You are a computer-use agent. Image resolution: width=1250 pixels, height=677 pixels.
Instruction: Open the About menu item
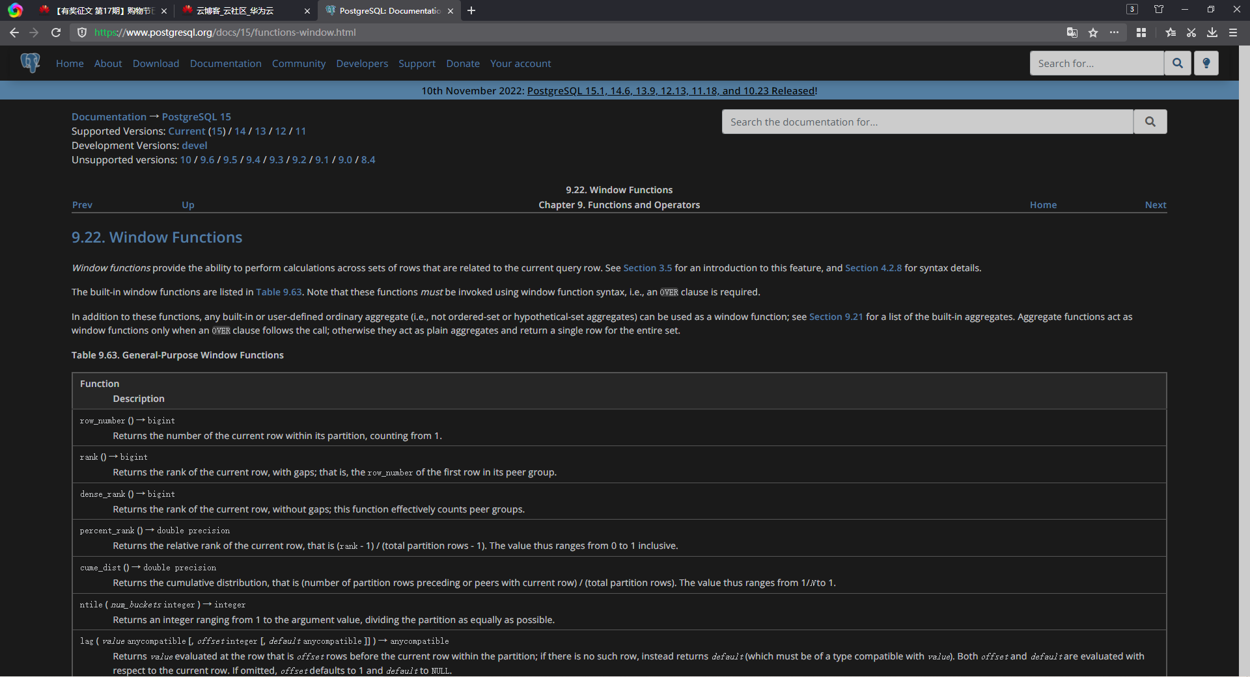pos(108,63)
